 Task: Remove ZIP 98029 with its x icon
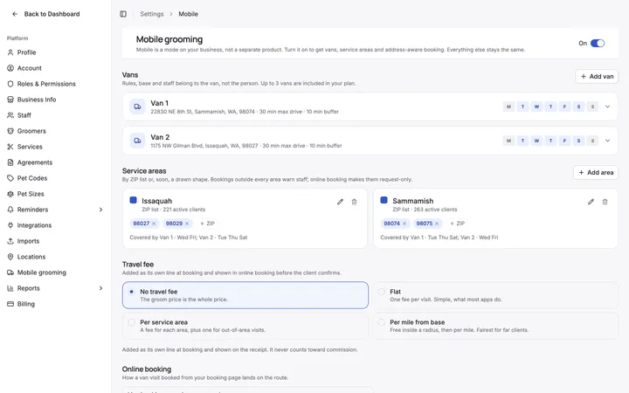pyautogui.click(x=187, y=224)
